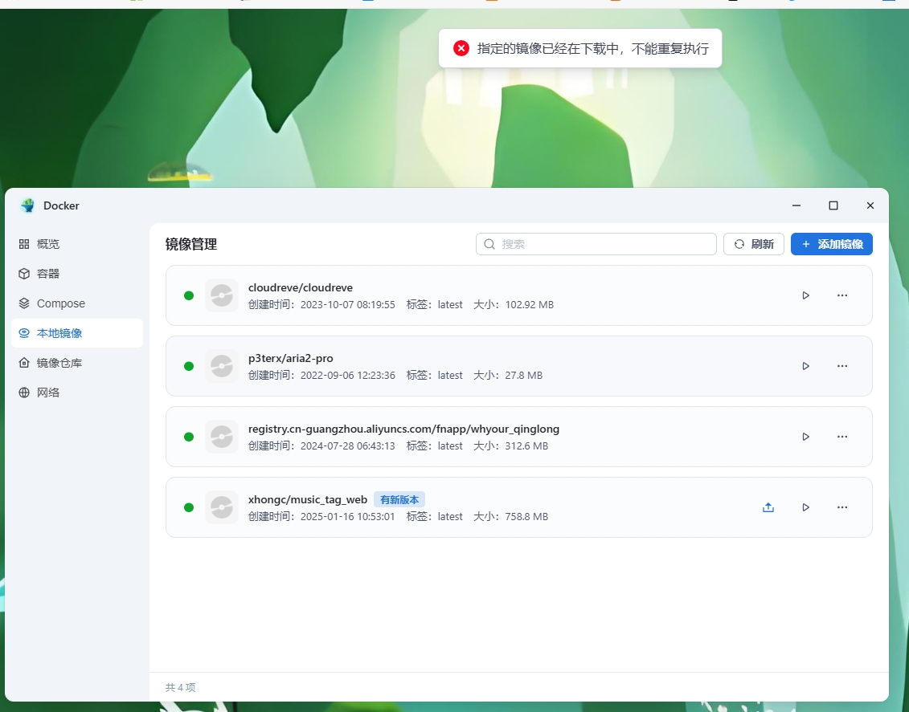Click the size text 758.8 MB
Screen dimensions: 909x712
pyautogui.click(x=526, y=516)
